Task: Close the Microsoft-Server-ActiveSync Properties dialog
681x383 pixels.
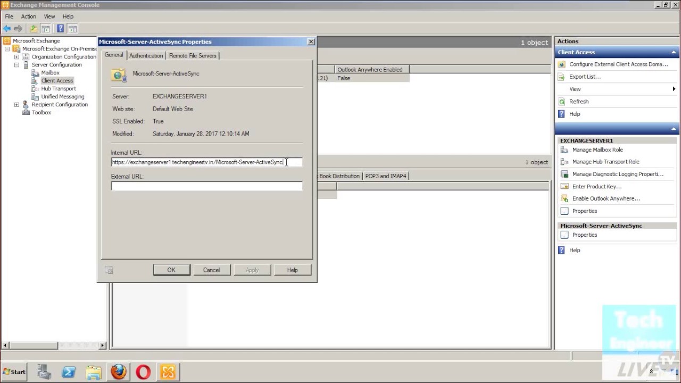Action: click(x=311, y=41)
